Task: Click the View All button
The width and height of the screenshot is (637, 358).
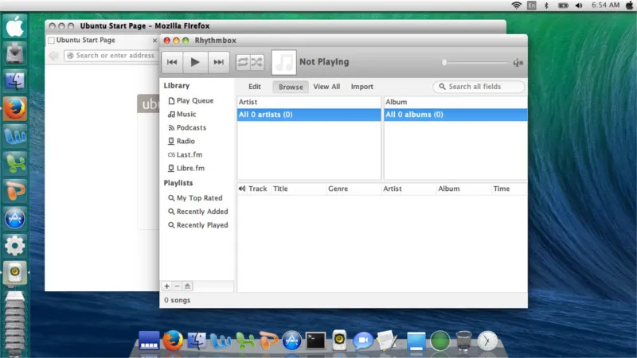Action: point(326,87)
